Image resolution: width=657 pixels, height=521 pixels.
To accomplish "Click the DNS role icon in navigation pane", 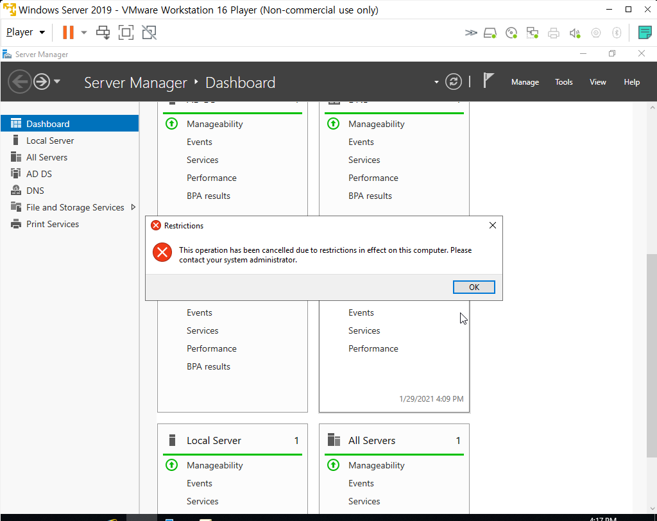I will coord(16,191).
